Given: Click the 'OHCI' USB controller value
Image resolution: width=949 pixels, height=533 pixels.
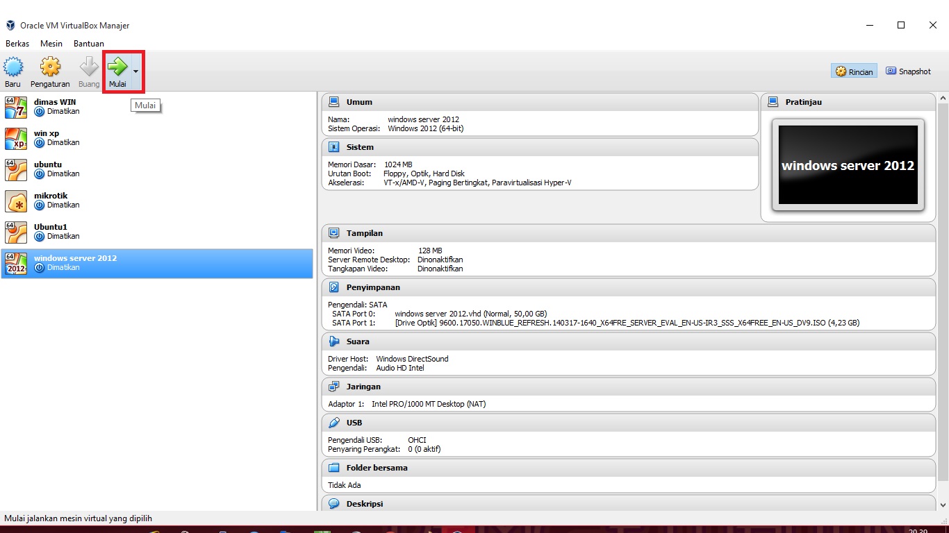Looking at the screenshot, I should click(x=417, y=440).
